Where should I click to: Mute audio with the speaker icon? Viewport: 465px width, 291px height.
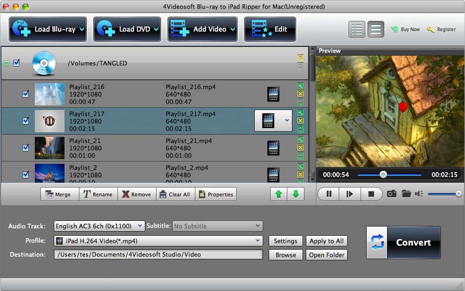click(x=418, y=194)
